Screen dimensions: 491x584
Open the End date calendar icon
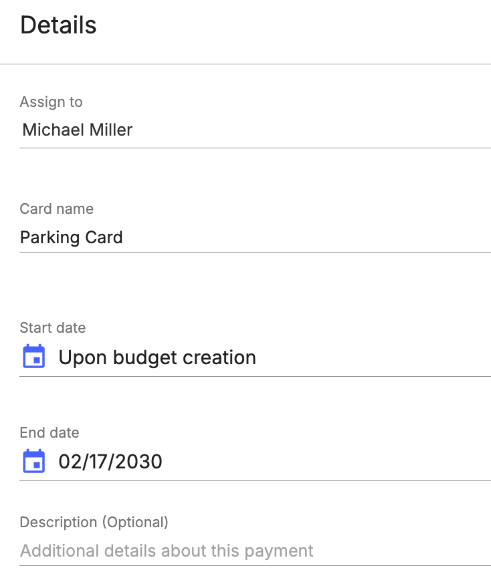click(34, 461)
